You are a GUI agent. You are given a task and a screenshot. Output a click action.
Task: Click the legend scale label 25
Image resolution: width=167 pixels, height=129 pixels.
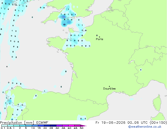coord(51,128)
